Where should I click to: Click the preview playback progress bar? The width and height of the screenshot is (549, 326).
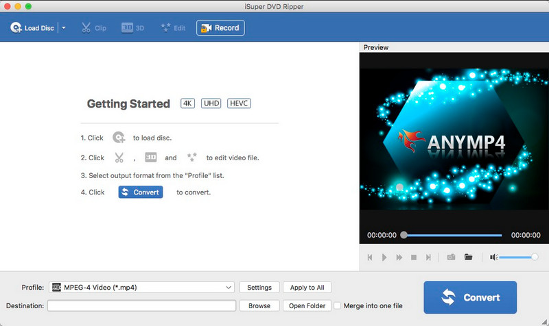[453, 235]
